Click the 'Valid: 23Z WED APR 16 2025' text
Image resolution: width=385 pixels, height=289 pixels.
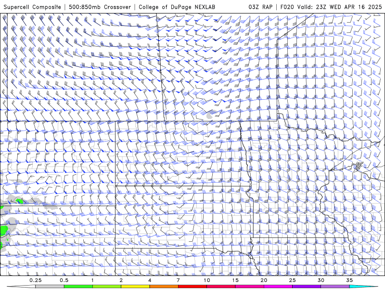click(340, 7)
